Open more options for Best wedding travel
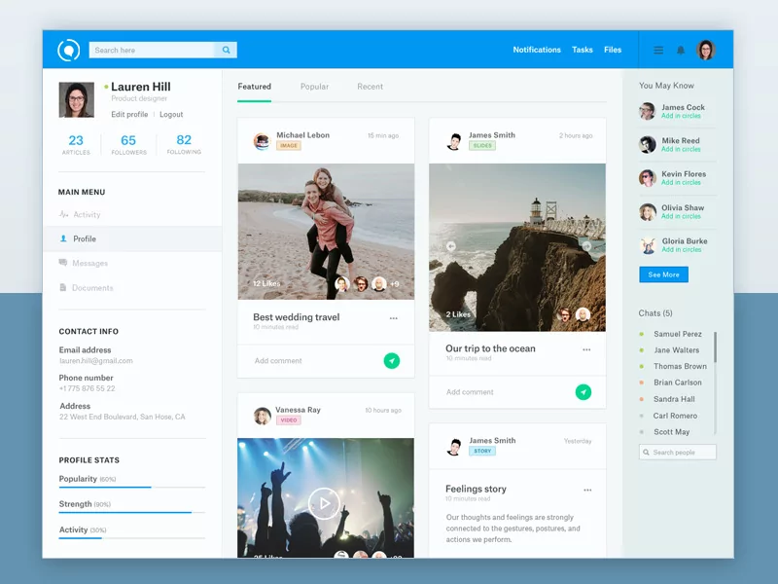Image resolution: width=778 pixels, height=584 pixels. (x=394, y=318)
